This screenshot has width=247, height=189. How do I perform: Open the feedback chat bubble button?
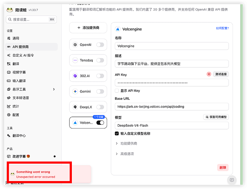(x=232, y=180)
